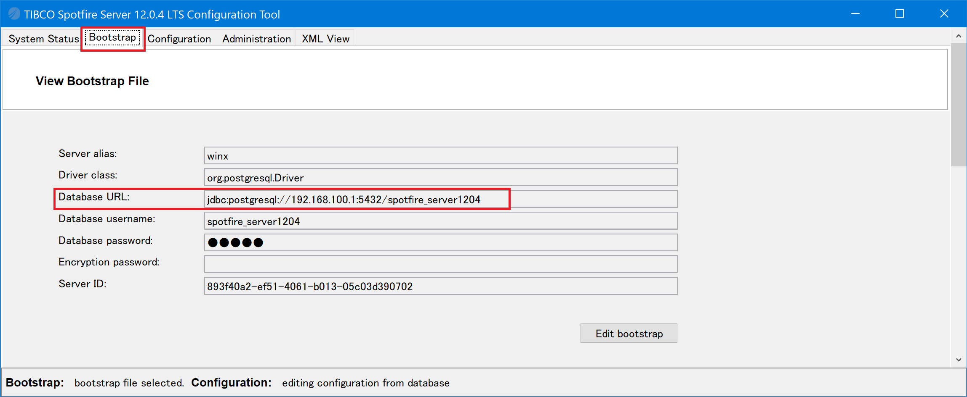Click the Edit bootstrap button

point(629,333)
